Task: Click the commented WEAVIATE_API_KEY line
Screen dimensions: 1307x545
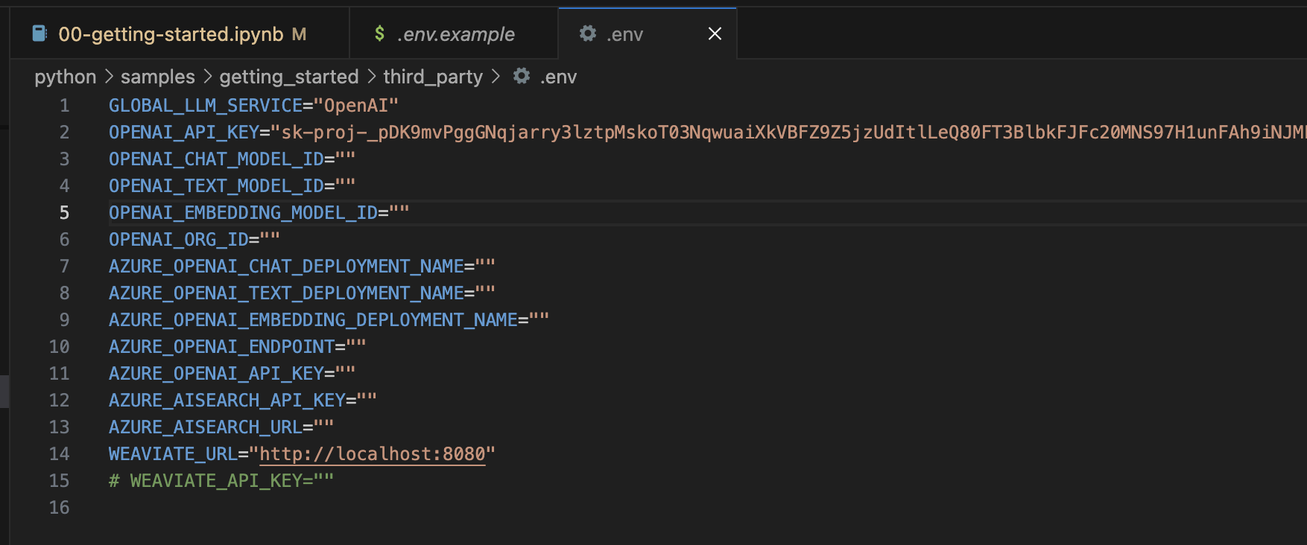Action: pyautogui.click(x=221, y=481)
